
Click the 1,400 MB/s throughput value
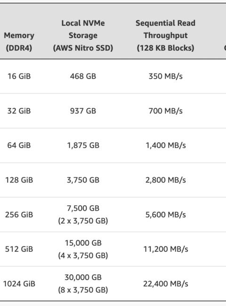166,145
